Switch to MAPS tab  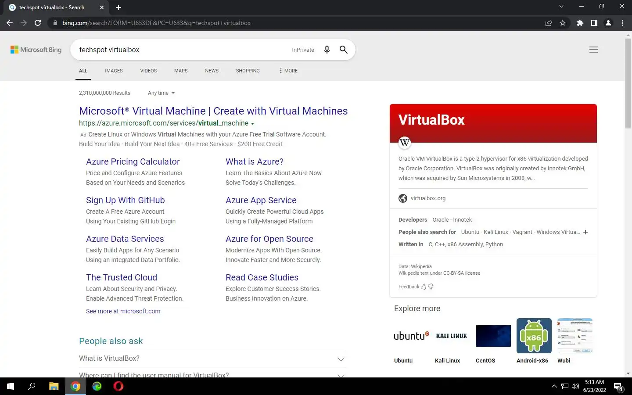coord(181,71)
